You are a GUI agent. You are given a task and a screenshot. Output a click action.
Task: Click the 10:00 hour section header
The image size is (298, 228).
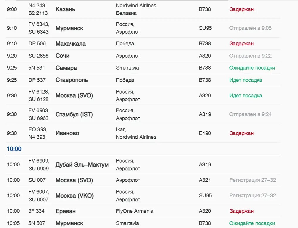14,149
